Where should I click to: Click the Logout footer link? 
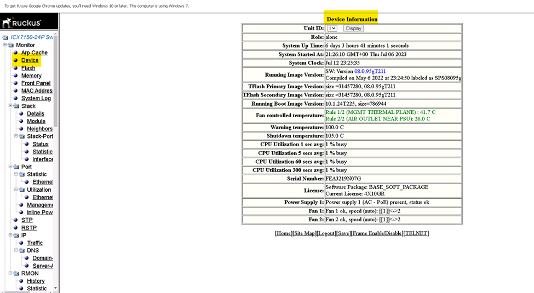click(326, 233)
